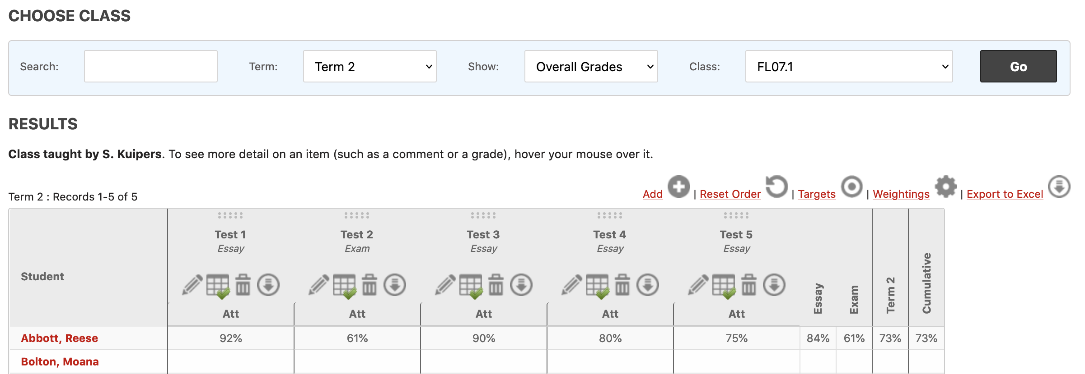This screenshot has height=374, width=1085.
Task: Click the Targets bullseye icon
Action: [851, 187]
